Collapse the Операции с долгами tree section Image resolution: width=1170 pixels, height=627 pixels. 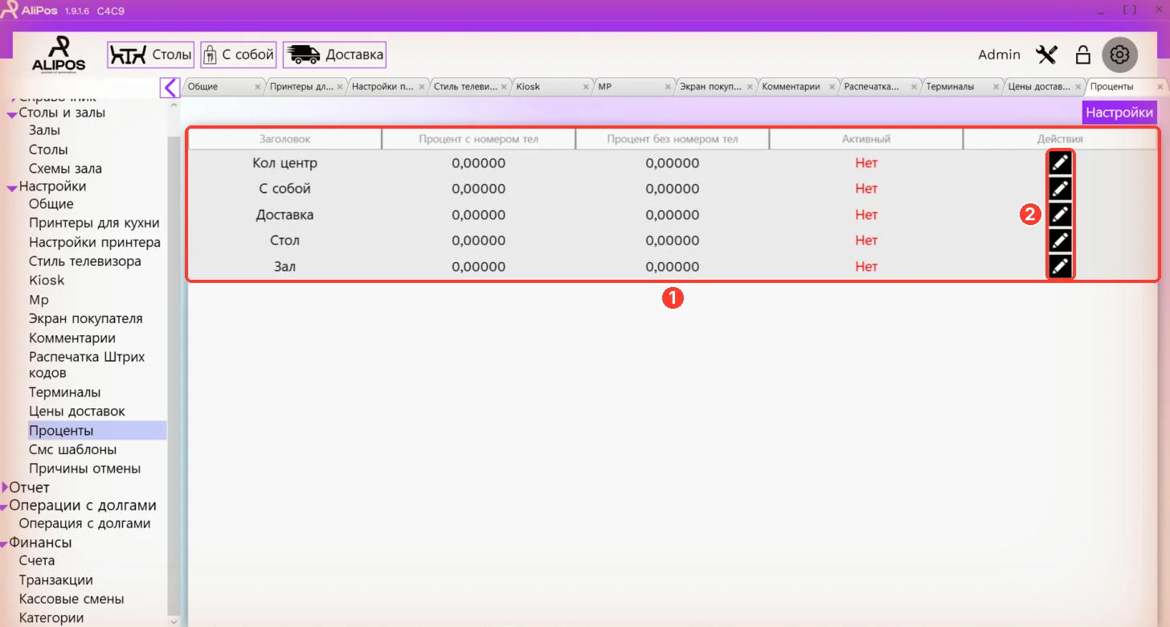pos(4,507)
